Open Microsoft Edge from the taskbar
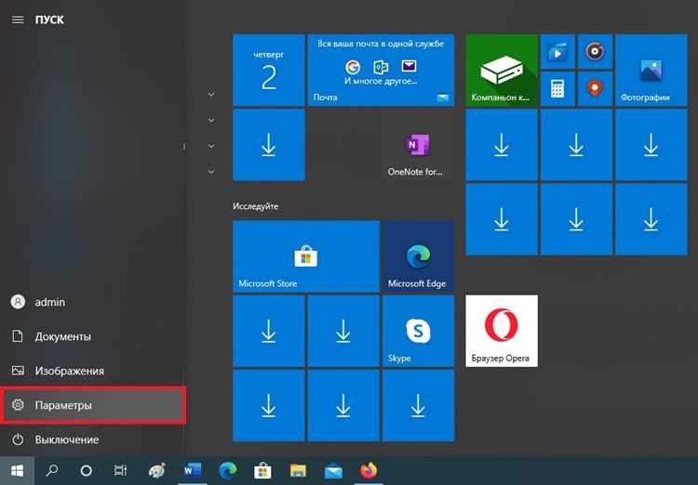The image size is (698, 485). 227,470
